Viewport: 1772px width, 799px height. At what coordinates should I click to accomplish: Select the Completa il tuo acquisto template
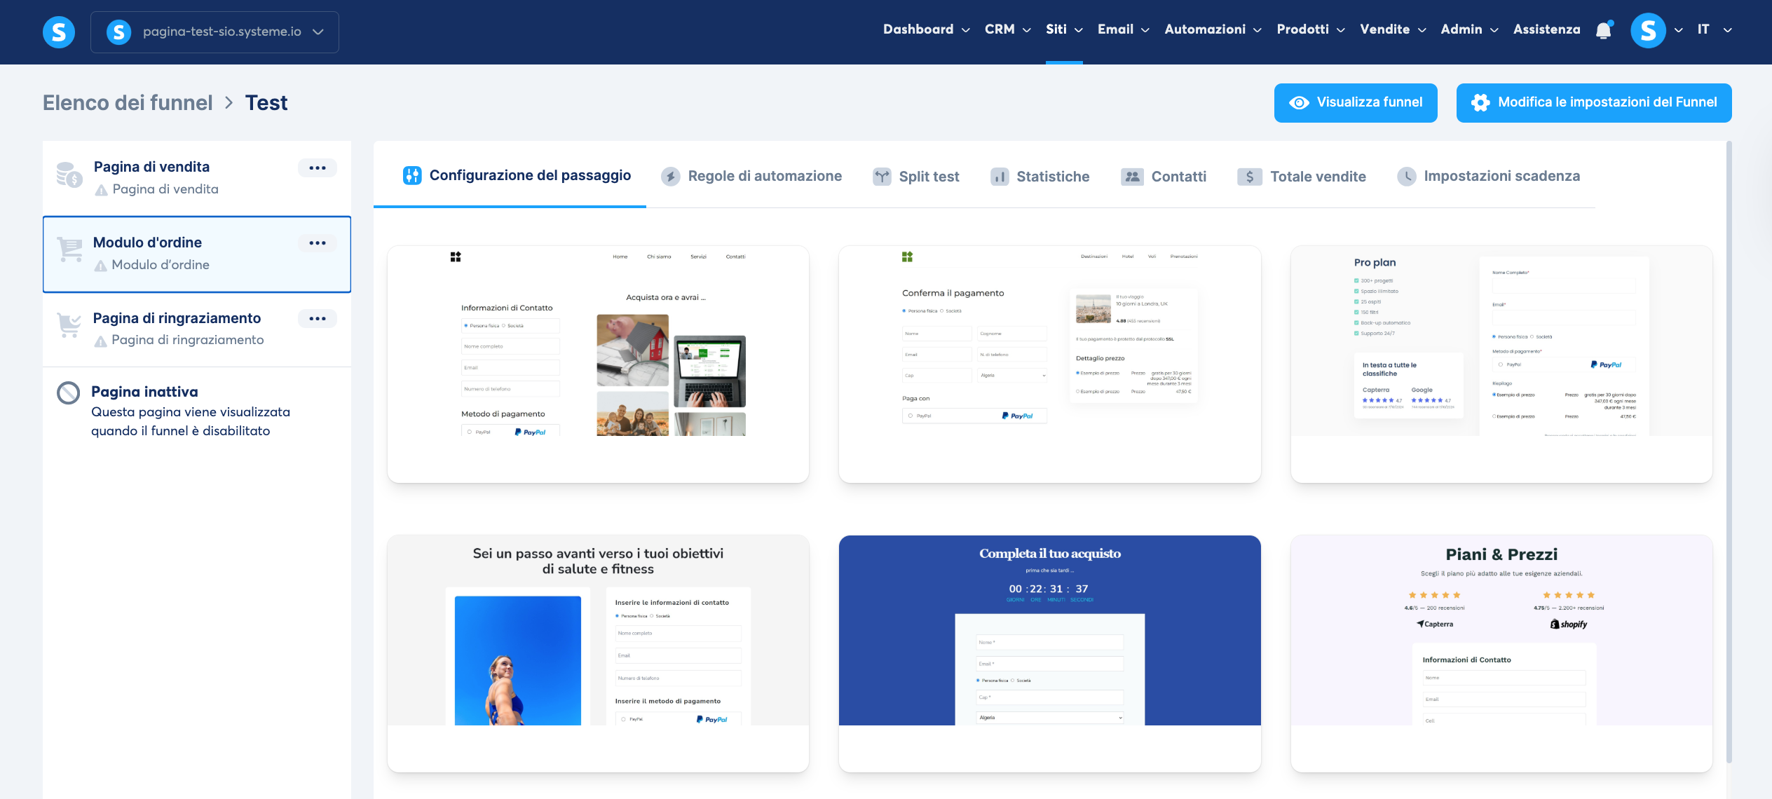(1049, 653)
